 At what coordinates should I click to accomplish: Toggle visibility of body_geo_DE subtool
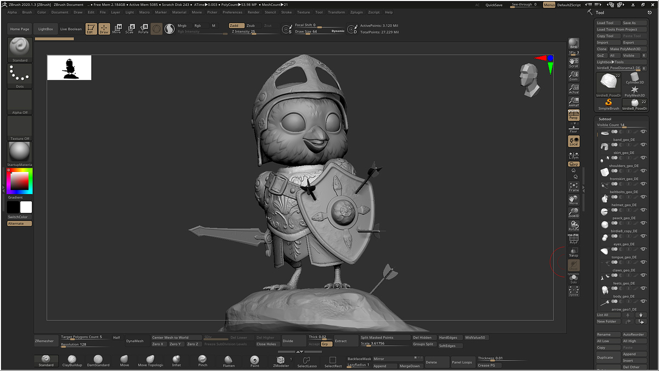(643, 289)
